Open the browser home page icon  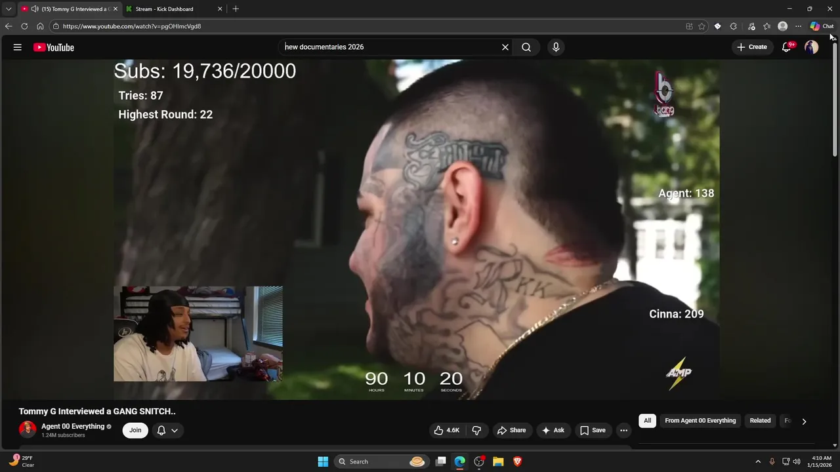click(x=40, y=26)
